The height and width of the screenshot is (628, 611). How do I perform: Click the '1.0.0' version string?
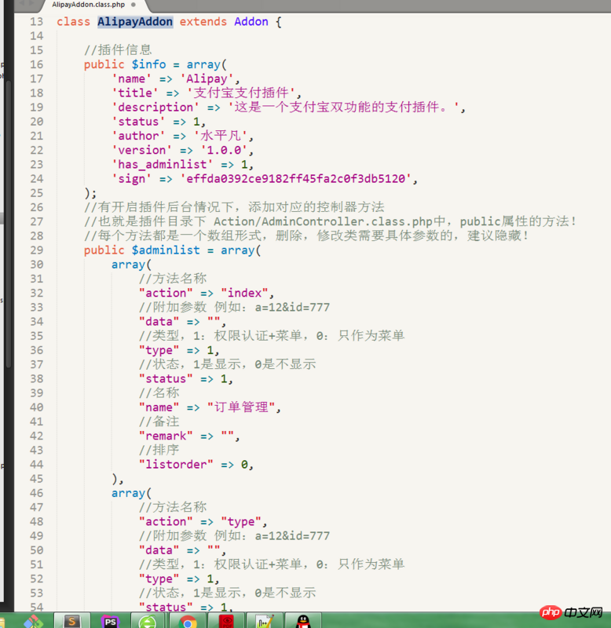[x=225, y=150]
